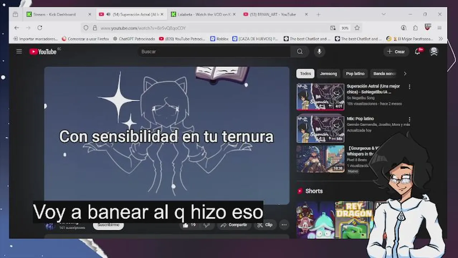Open the Firefox View icon beside tabs
Viewport: 458px width, 258px height.
(15, 14)
